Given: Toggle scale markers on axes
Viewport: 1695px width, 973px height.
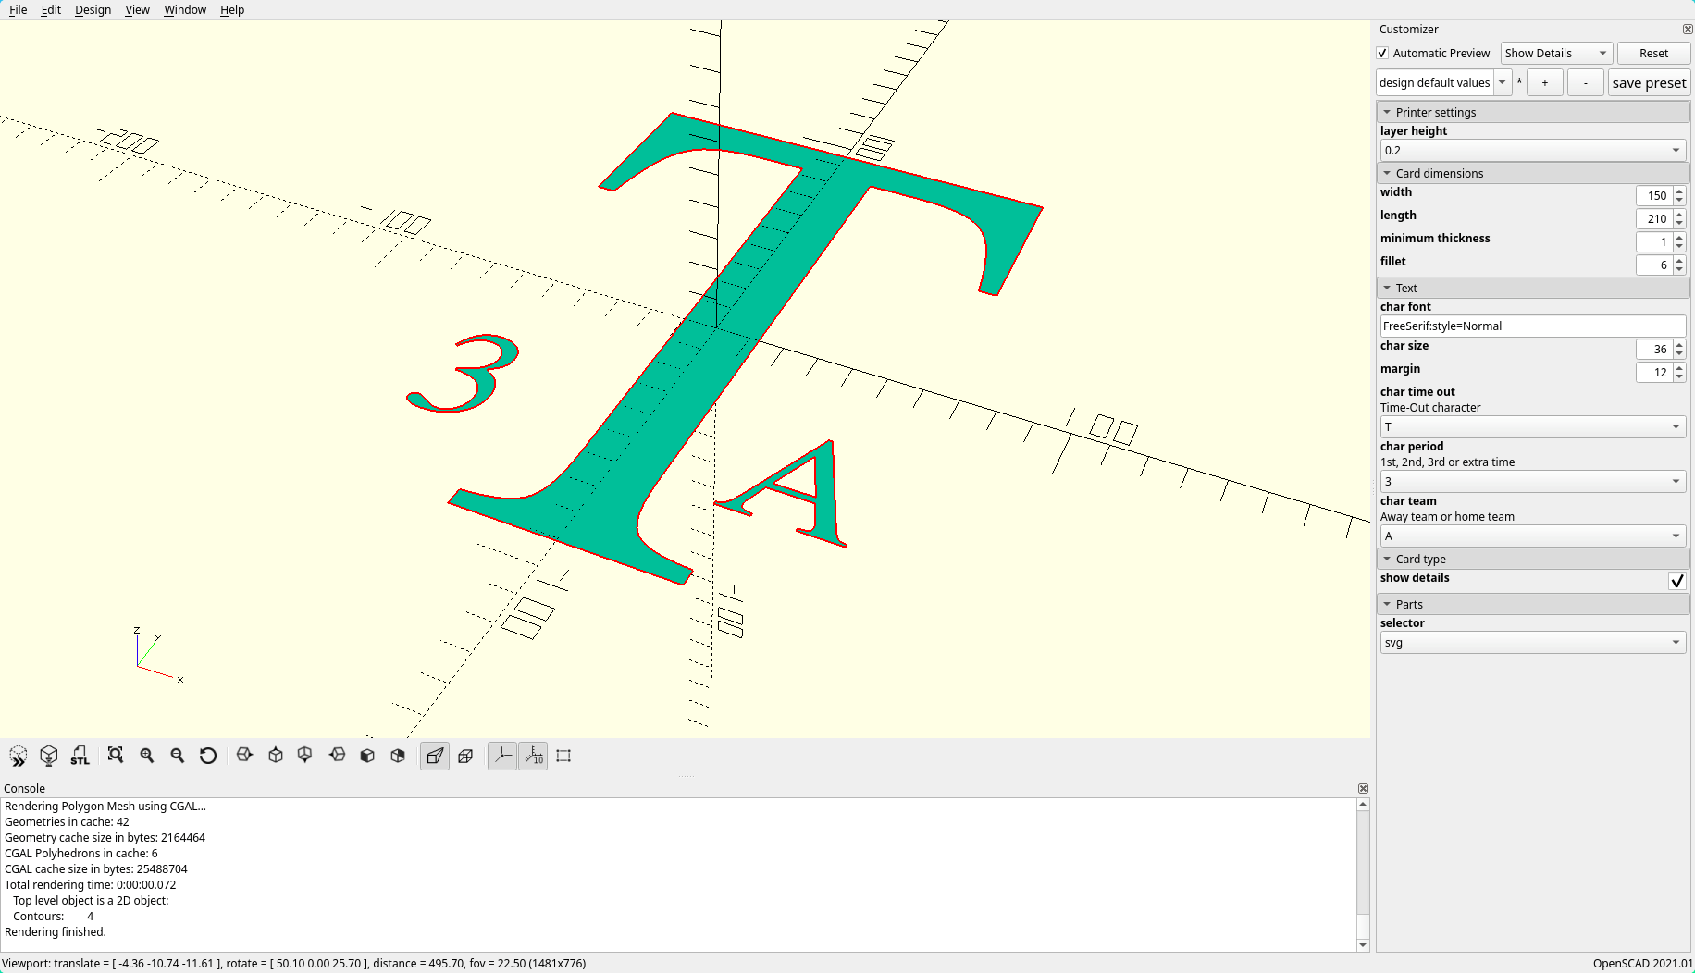Looking at the screenshot, I should coord(534,756).
